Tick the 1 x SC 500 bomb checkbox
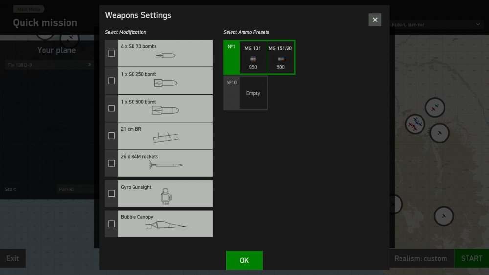This screenshot has height=275, width=489. point(111,108)
